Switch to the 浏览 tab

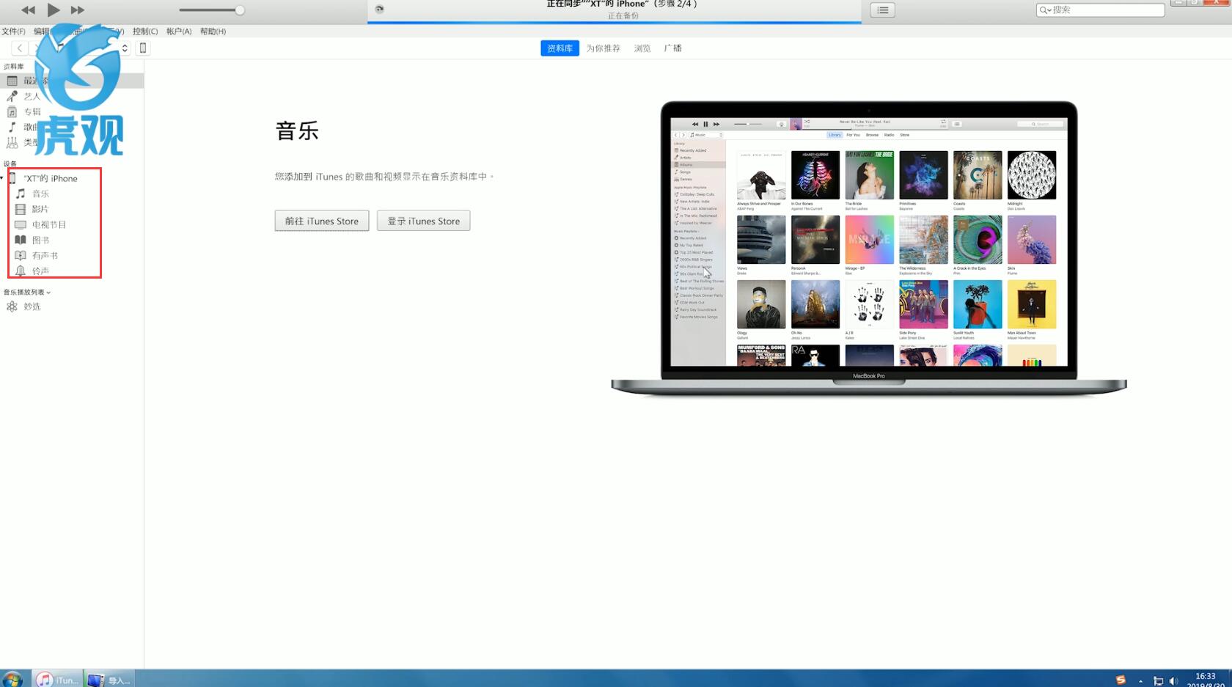pyautogui.click(x=642, y=48)
